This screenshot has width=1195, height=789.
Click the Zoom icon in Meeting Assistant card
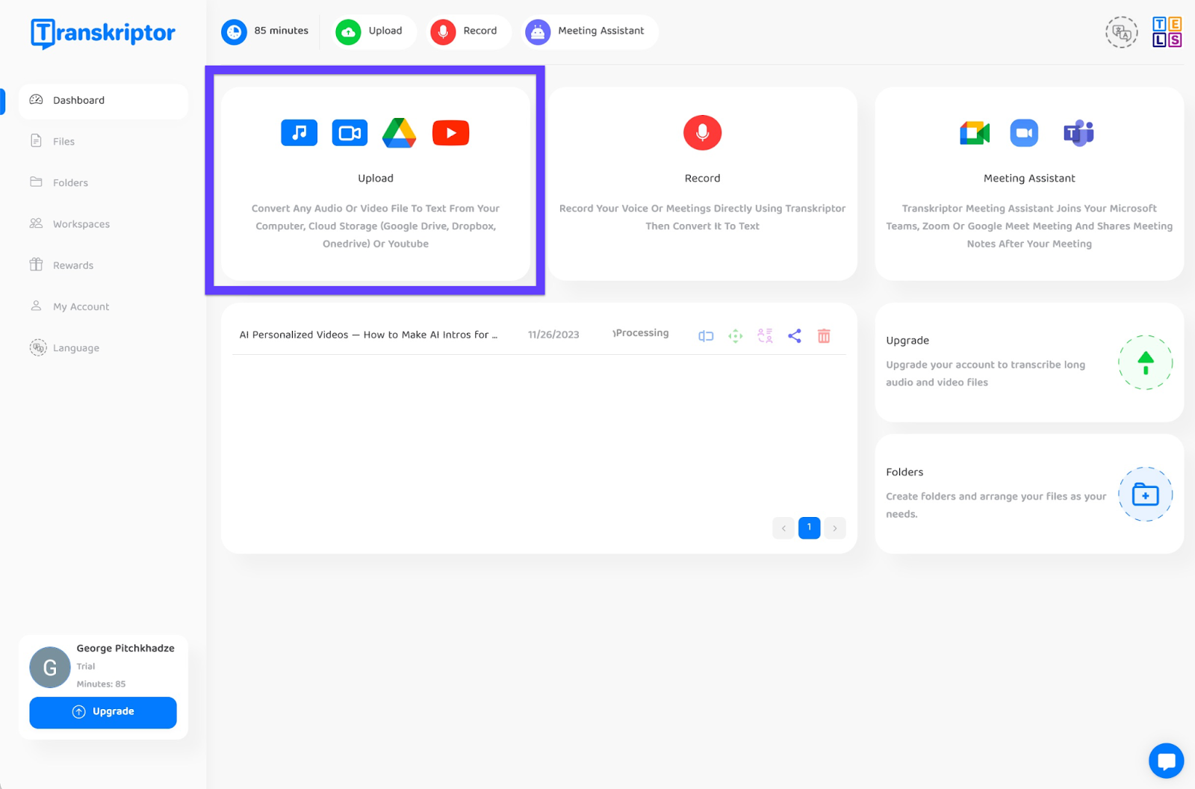pyautogui.click(x=1024, y=132)
